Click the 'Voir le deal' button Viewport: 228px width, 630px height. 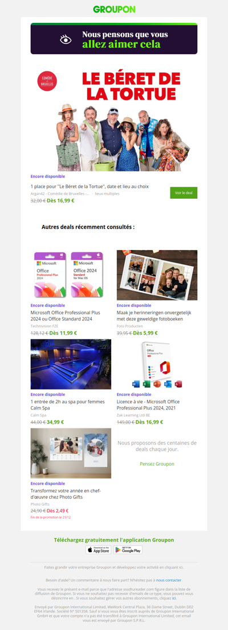[x=184, y=193]
